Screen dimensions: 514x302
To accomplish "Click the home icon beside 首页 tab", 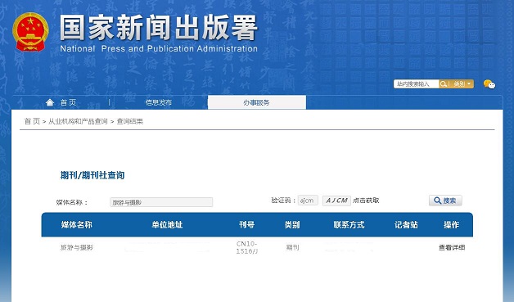I will pyautogui.click(x=50, y=102).
